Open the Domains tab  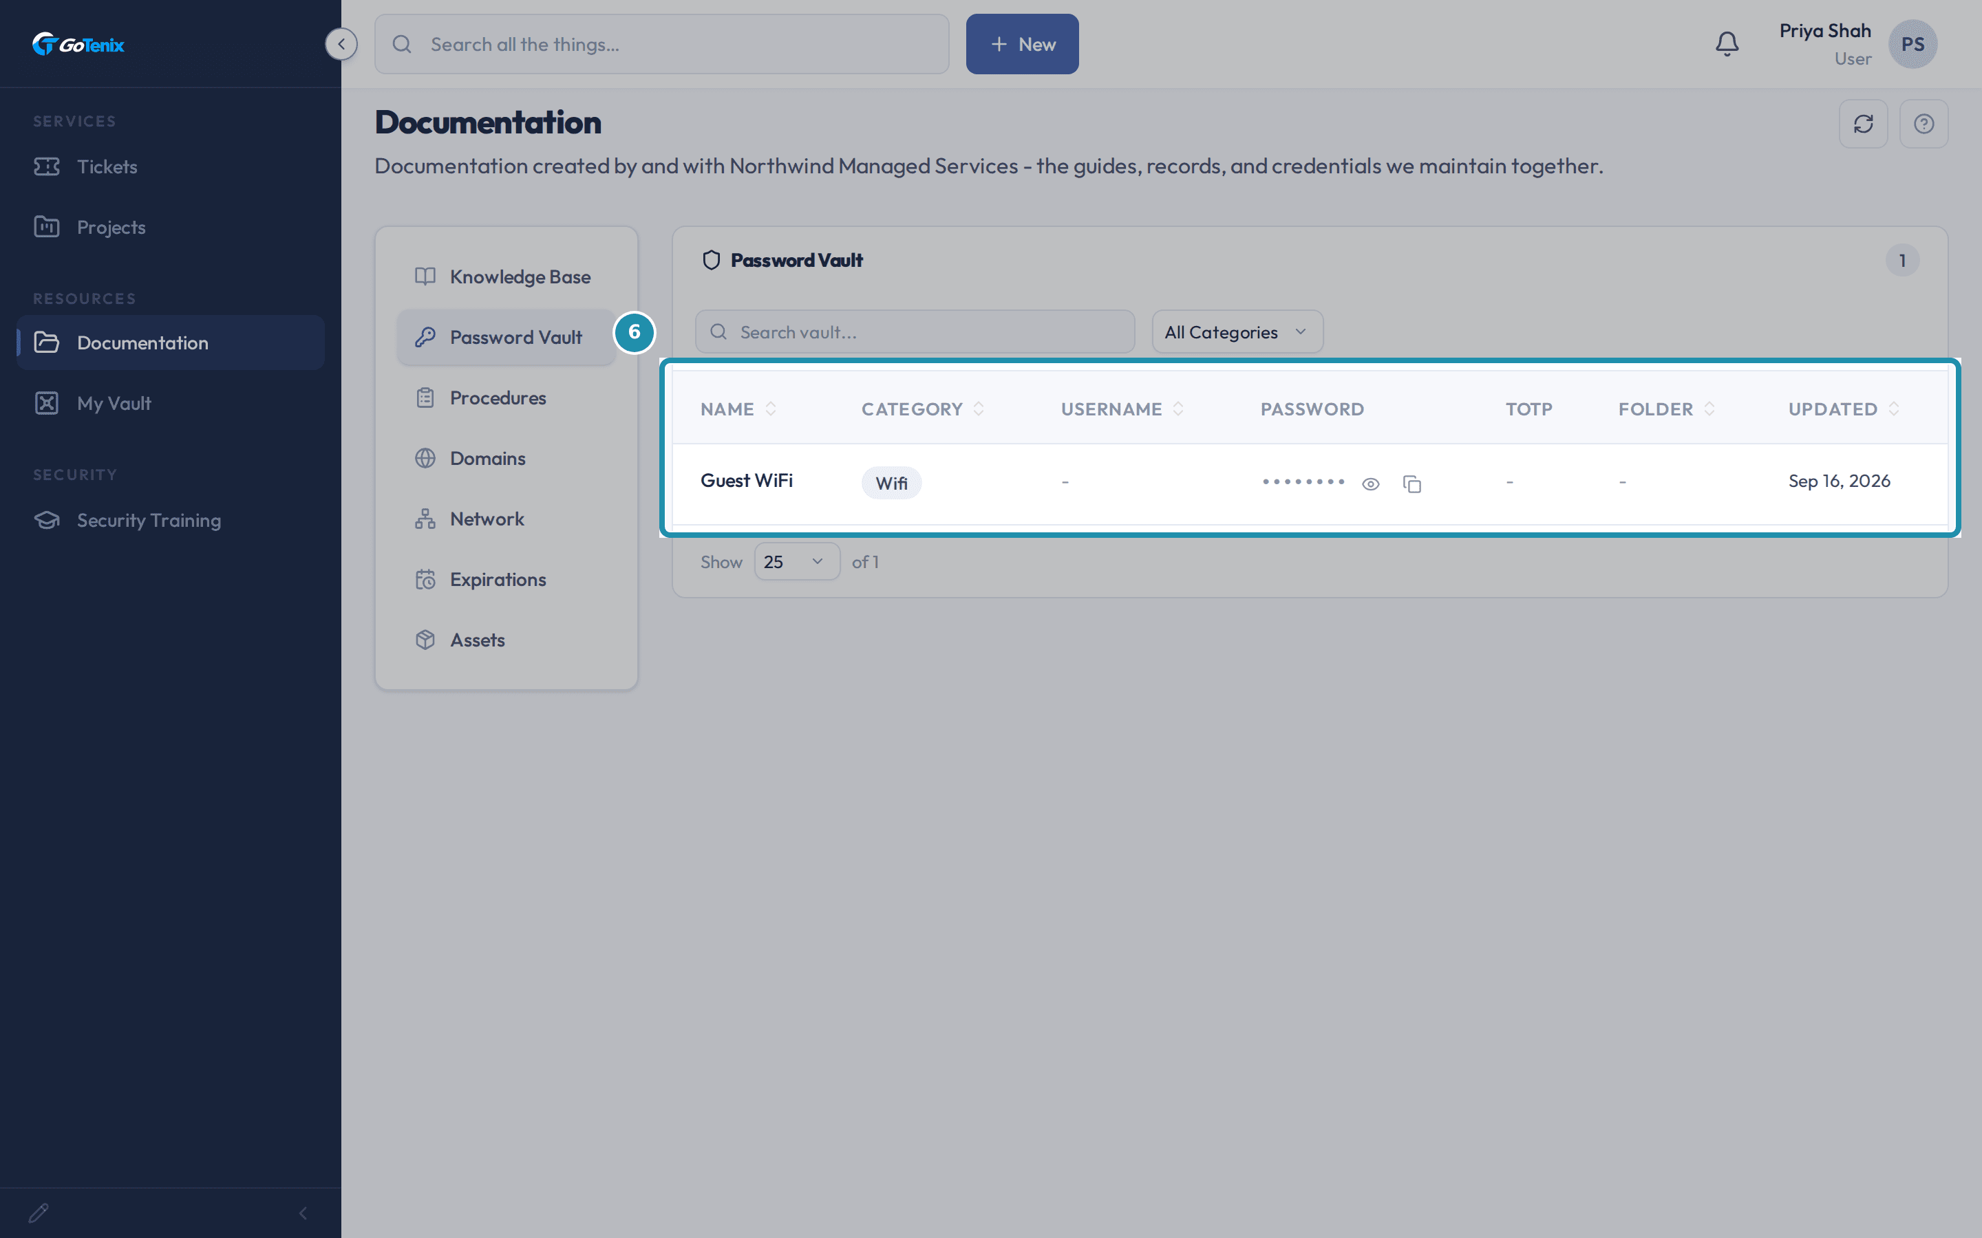point(506,459)
